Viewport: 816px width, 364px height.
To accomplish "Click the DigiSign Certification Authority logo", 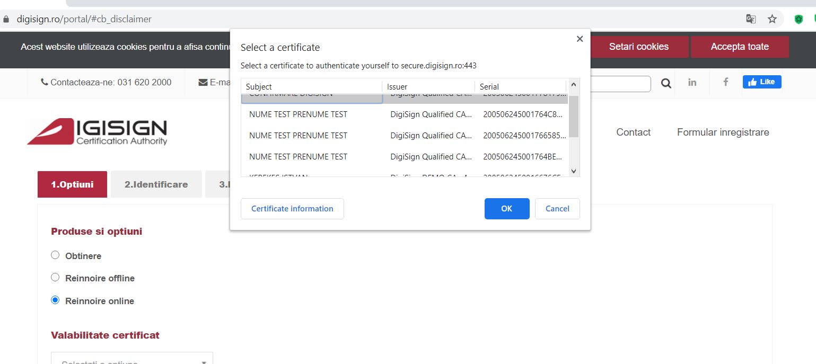I will coord(97,131).
